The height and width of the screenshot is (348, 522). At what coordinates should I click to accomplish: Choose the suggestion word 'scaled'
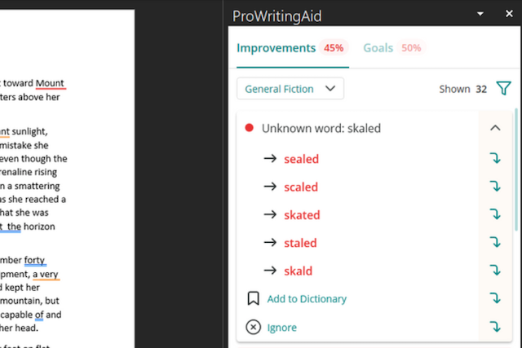pos(301,187)
